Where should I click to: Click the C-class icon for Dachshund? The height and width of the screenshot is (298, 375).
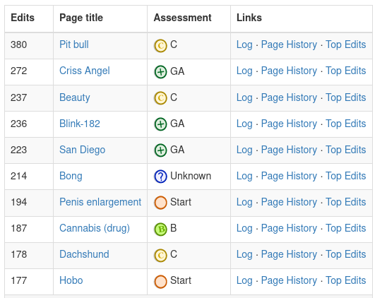(x=160, y=255)
